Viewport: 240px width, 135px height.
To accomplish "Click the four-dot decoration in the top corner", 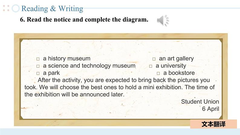I will [x=6, y=8].
